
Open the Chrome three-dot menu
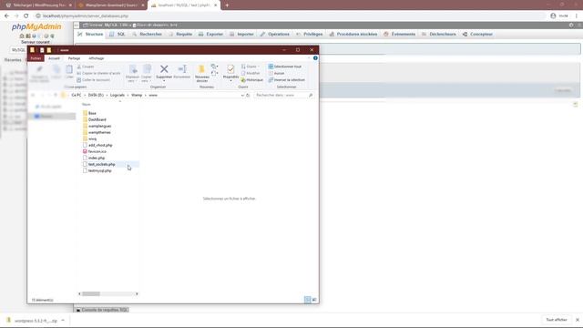coord(577,15)
